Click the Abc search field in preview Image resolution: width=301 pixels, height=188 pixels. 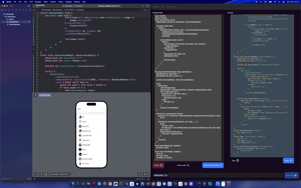point(91,109)
